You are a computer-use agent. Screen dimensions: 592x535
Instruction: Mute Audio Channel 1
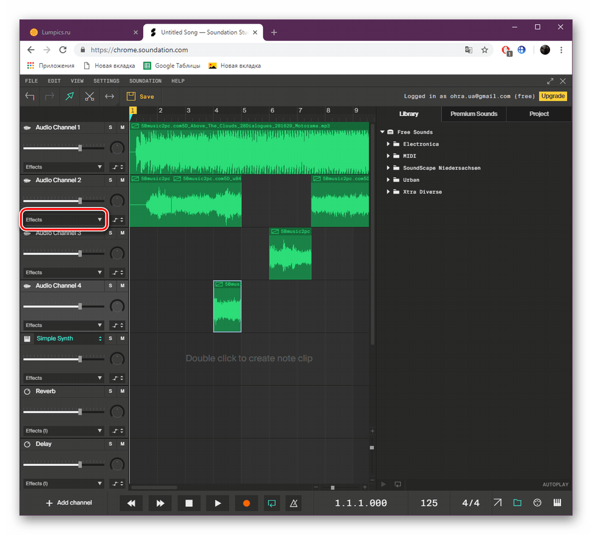pos(122,127)
